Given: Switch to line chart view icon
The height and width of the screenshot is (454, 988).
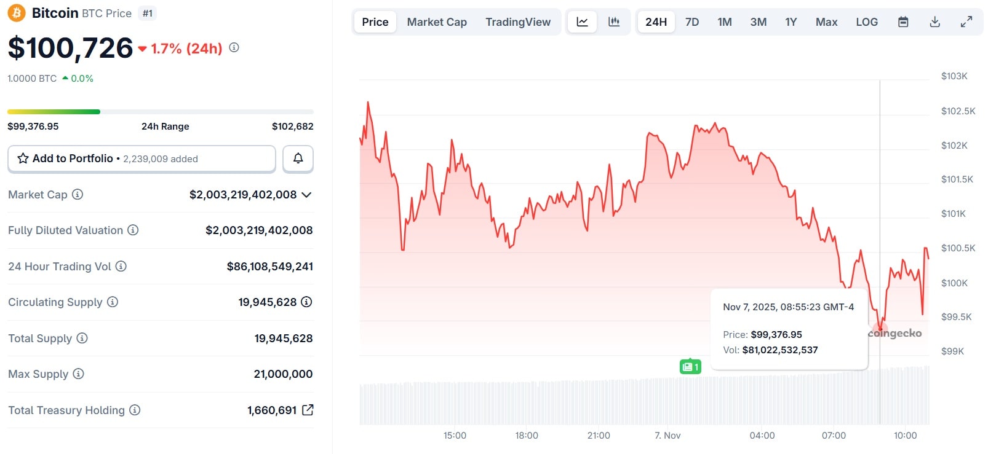Looking at the screenshot, I should click(582, 22).
